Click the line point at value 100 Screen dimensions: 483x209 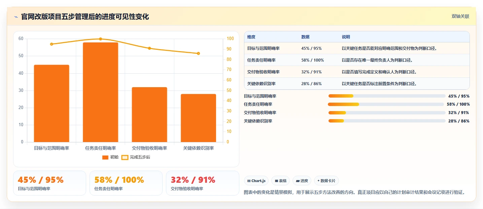(100, 39)
